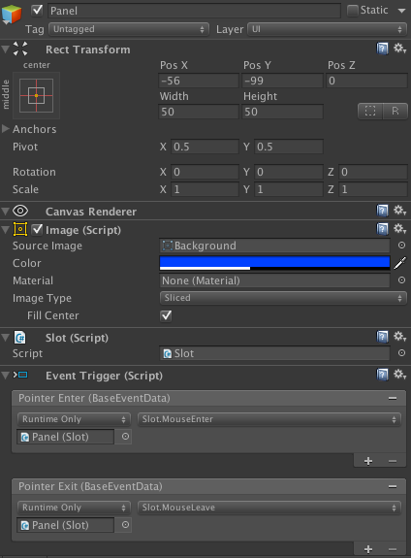Toggle the blueprint mode button
This screenshot has height=558, width=411.
click(370, 112)
